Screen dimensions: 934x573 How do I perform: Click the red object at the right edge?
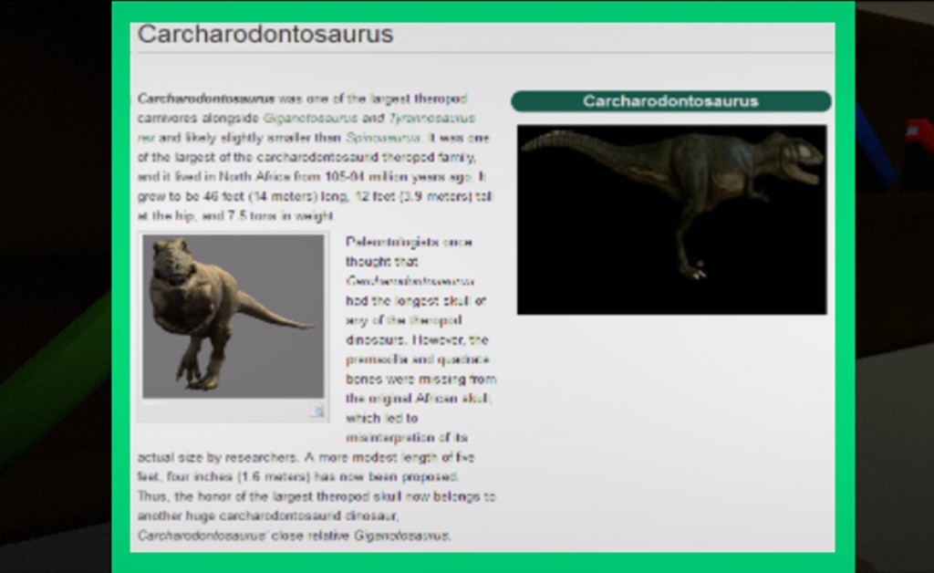click(919, 137)
